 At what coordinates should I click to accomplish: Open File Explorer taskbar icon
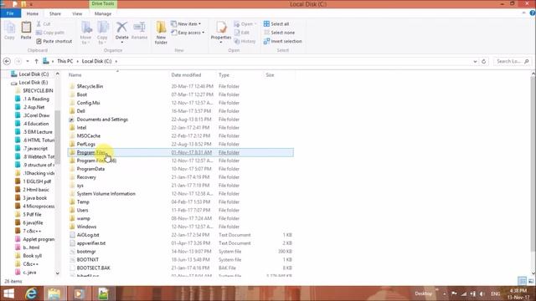54,293
